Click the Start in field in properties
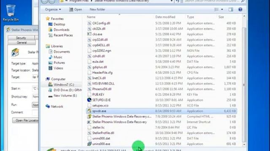The width and height of the screenshot is (270, 151). 35,89
